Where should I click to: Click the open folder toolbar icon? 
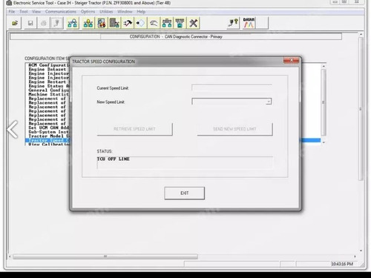pos(15,23)
